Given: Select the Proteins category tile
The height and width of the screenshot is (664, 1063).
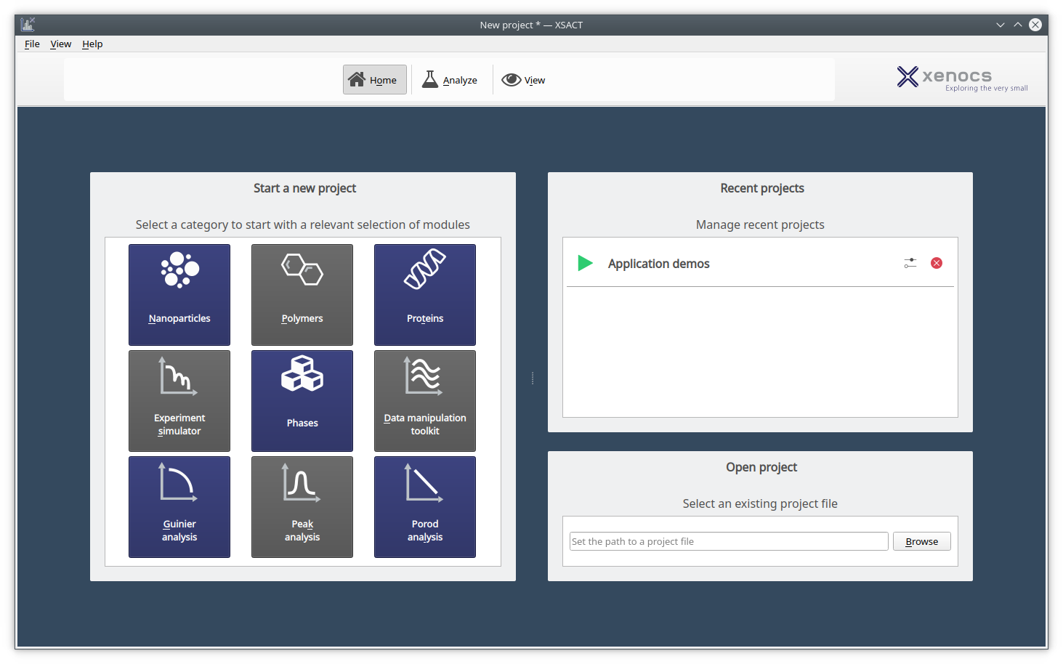Looking at the screenshot, I should (425, 295).
